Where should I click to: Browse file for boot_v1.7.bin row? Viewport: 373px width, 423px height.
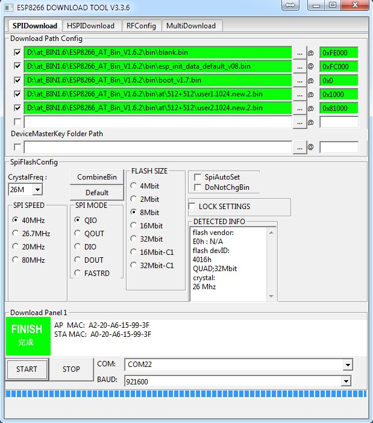point(299,81)
